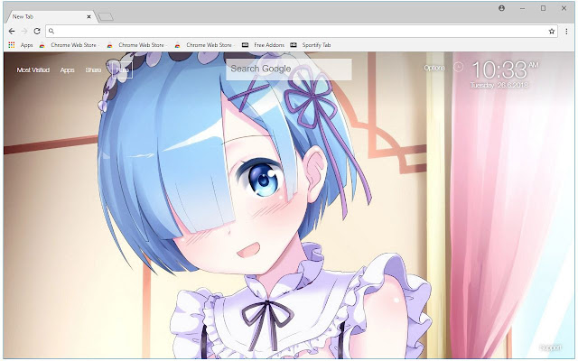Click the highlighted Rate menu item
This screenshot has height=361, width=578.
pos(123,70)
